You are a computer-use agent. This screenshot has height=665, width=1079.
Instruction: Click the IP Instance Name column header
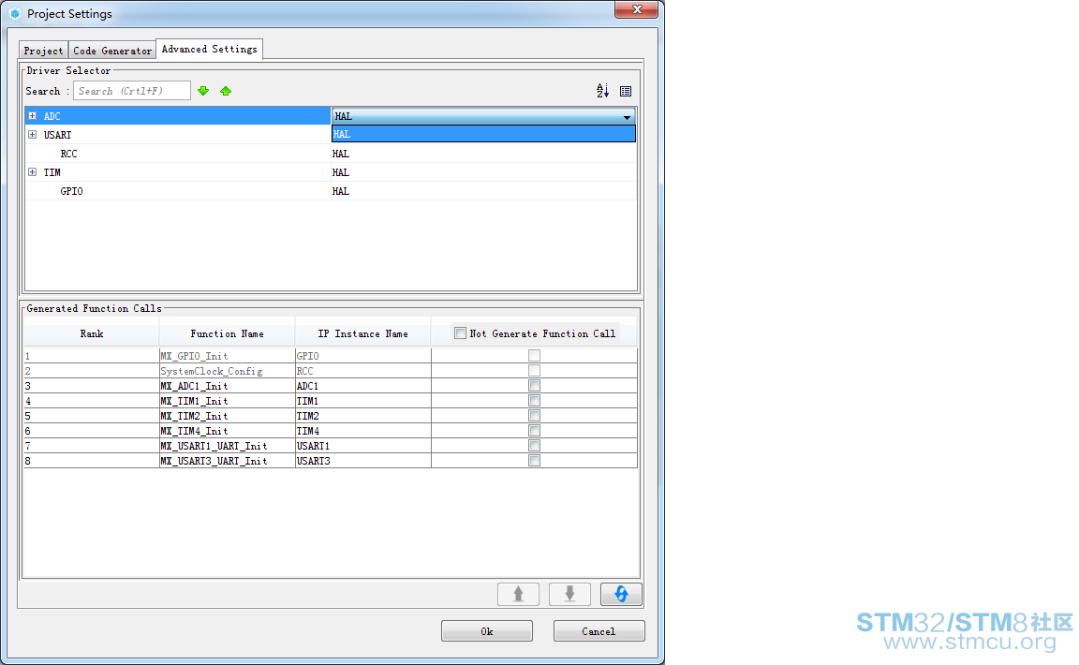coord(362,333)
